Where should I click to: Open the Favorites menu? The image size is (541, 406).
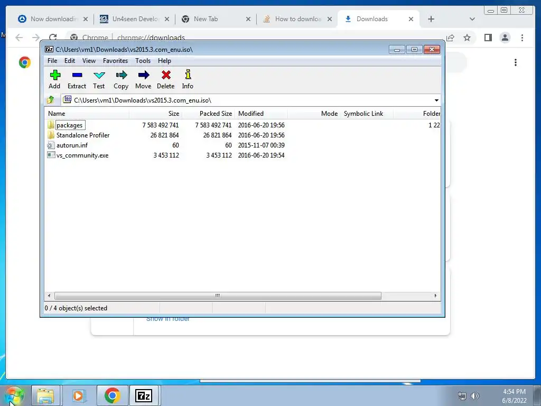pyautogui.click(x=115, y=61)
